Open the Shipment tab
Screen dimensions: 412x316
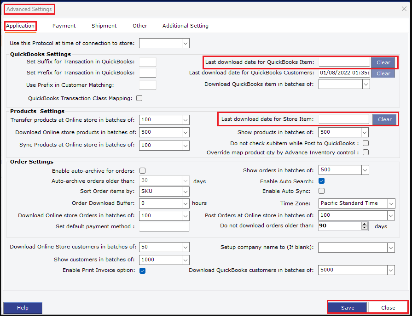tap(104, 26)
